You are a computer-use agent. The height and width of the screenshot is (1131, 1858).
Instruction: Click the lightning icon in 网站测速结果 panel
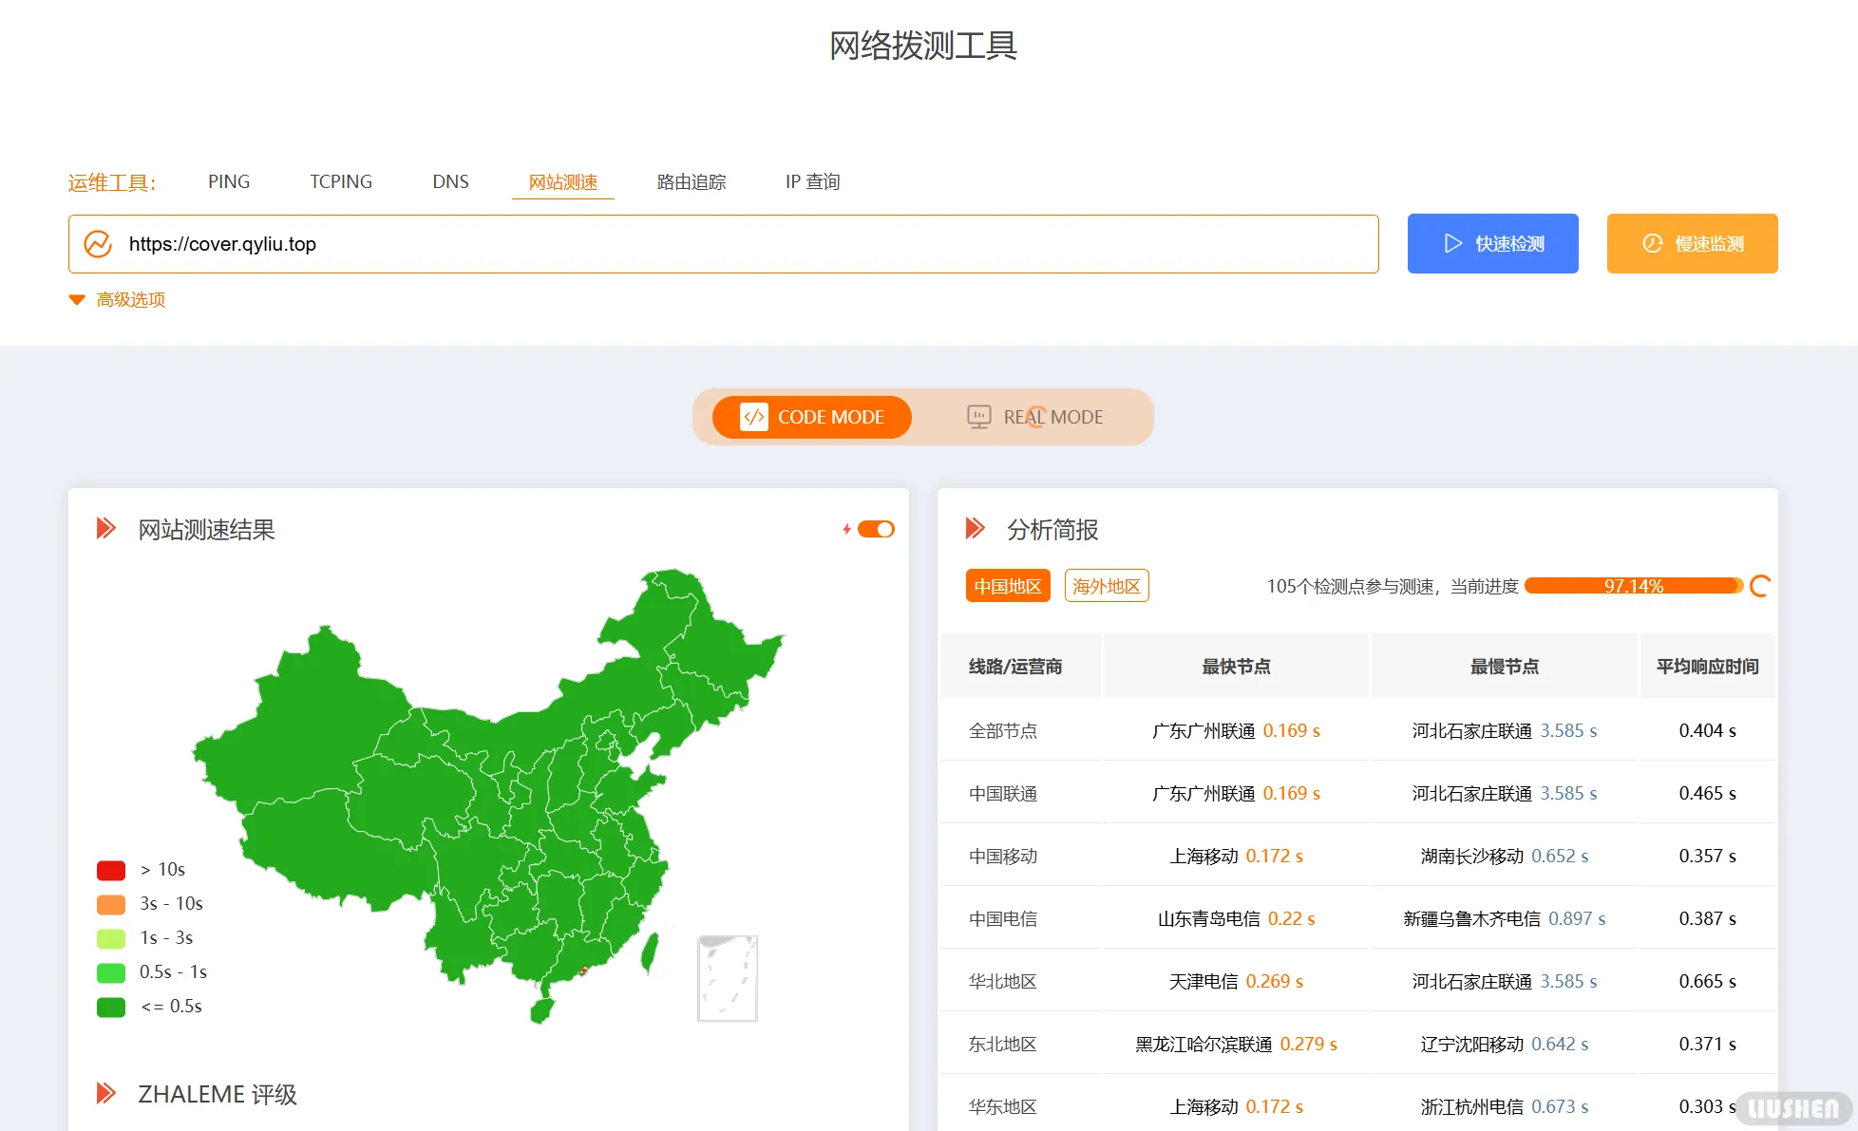click(848, 529)
